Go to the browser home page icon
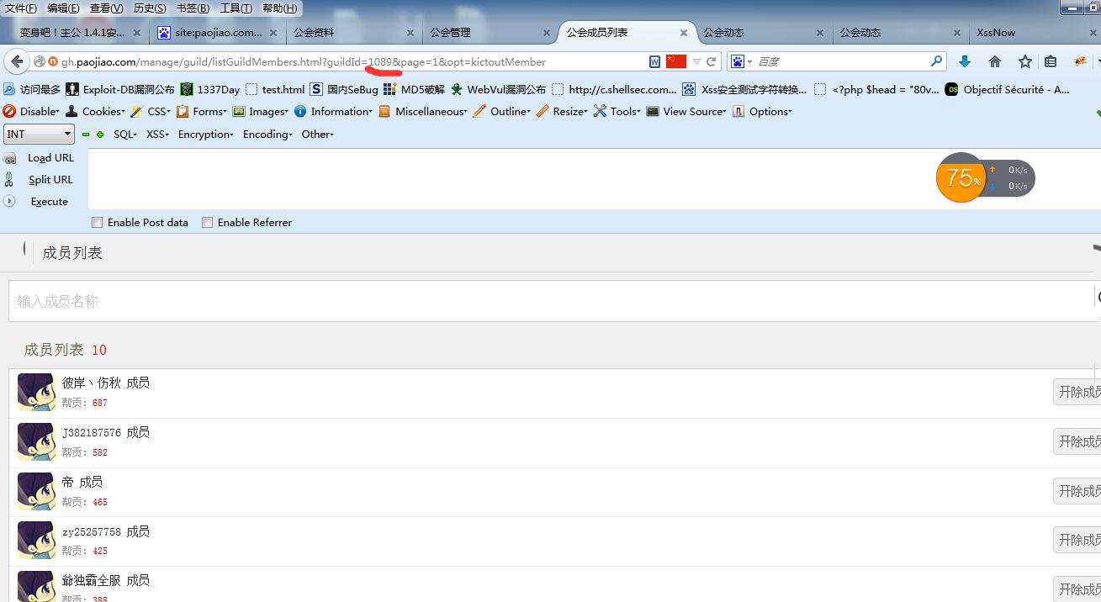Image resolution: width=1101 pixels, height=602 pixels. pos(995,61)
